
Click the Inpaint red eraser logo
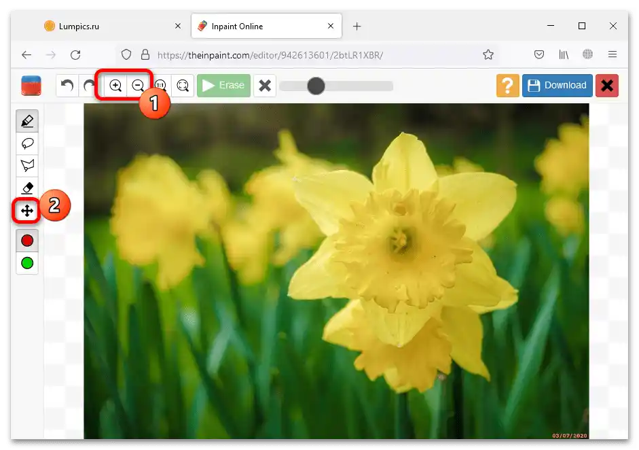click(31, 86)
